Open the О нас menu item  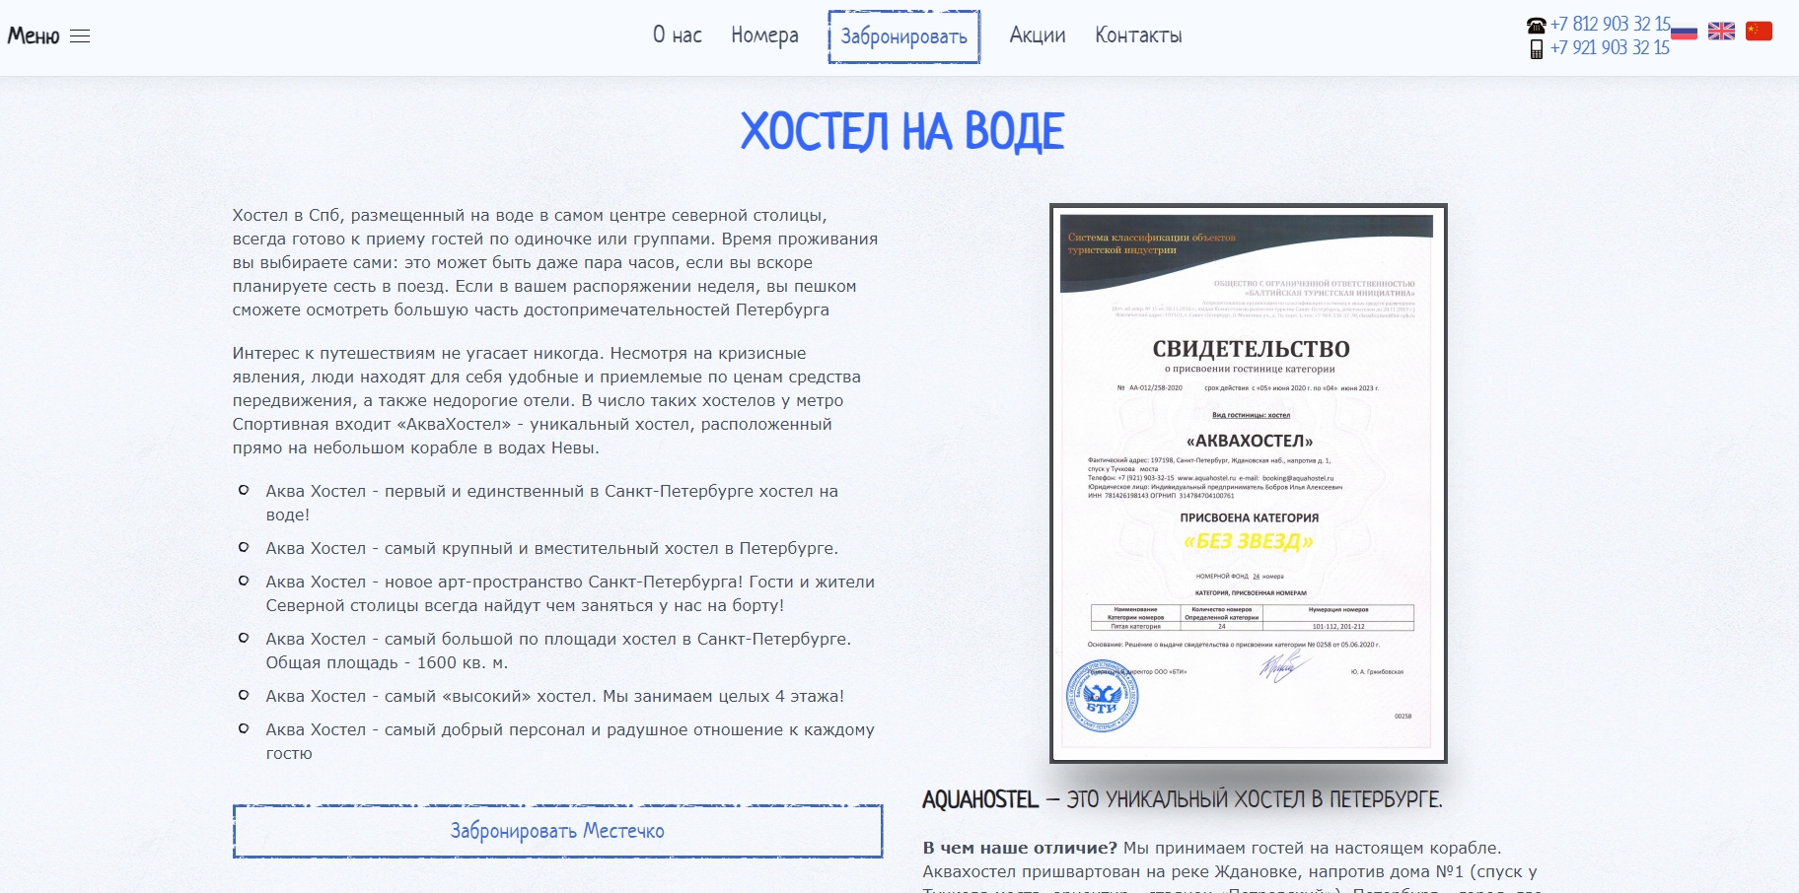[677, 35]
